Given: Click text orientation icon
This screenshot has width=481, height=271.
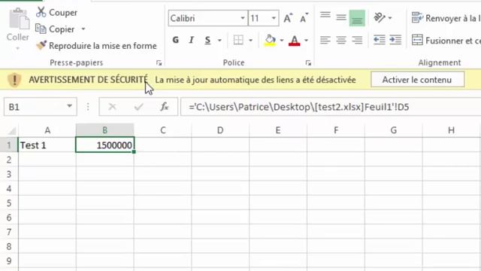Looking at the screenshot, I should click(379, 17).
